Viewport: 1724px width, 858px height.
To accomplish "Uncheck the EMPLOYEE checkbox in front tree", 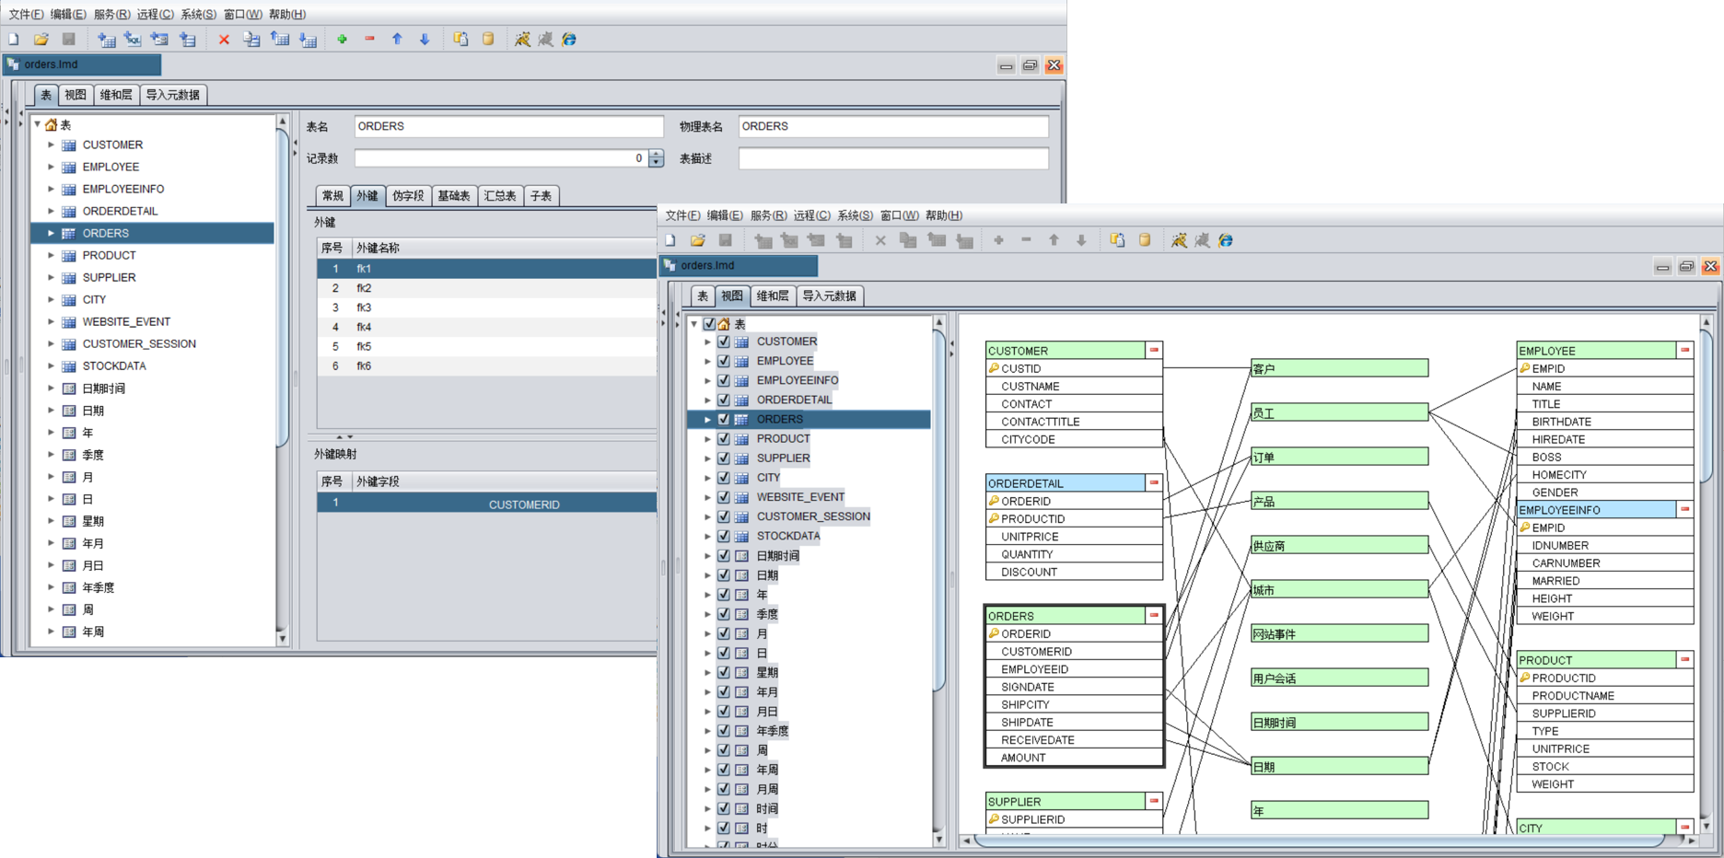I will tap(724, 361).
